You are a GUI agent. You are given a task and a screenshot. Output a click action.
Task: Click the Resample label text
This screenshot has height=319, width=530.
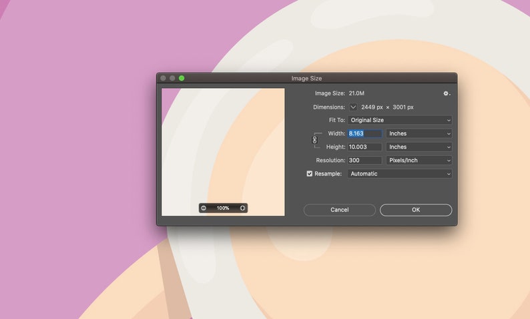coord(328,174)
